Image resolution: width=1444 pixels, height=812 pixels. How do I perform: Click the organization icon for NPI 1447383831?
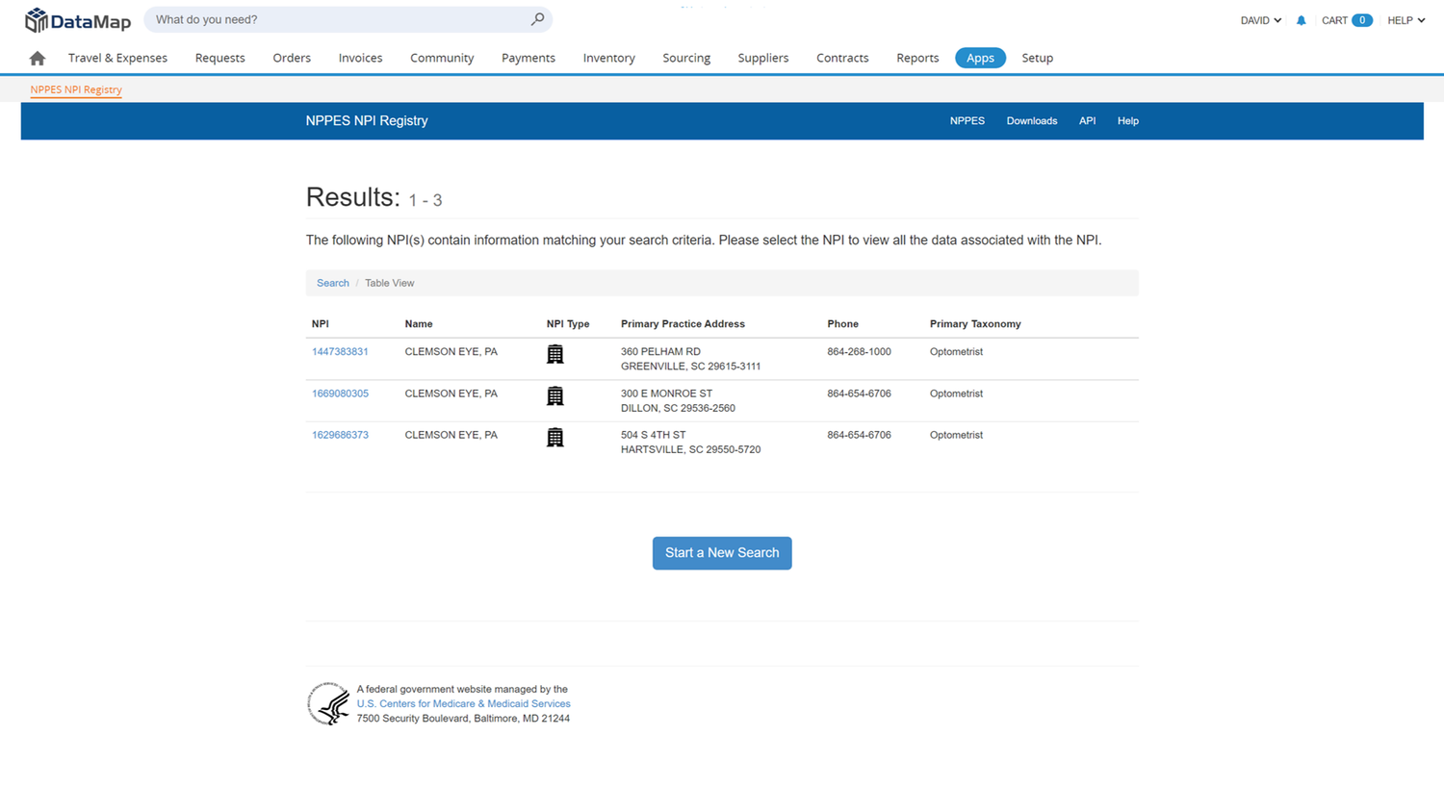(x=554, y=353)
